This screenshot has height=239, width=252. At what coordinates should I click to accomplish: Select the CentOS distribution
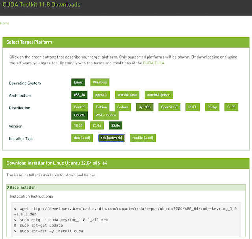point(80,107)
